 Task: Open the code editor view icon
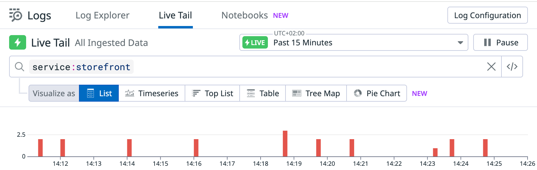(x=512, y=67)
